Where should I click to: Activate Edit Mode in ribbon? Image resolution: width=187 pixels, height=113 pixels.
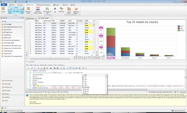click(61, 10)
